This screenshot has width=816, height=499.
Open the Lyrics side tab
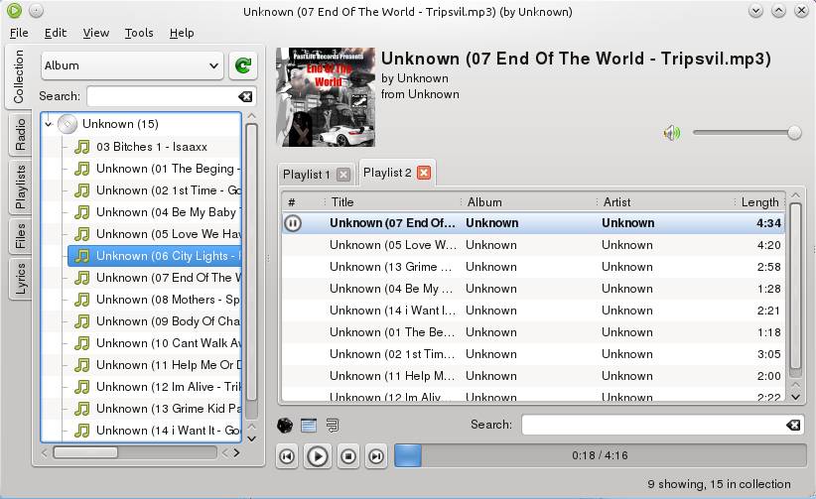[x=20, y=279]
